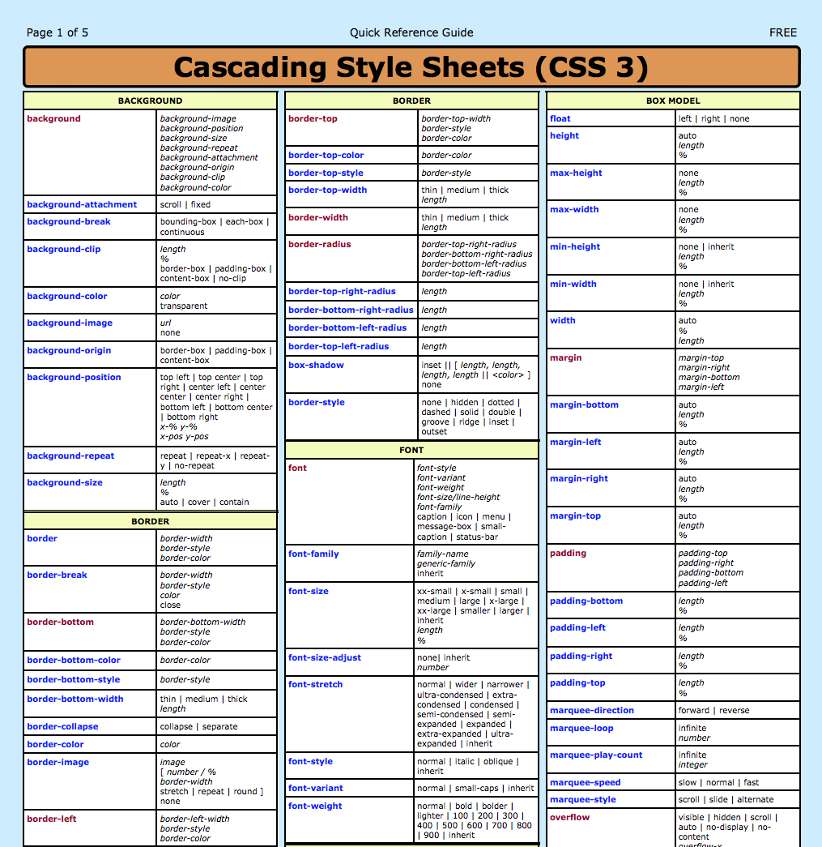Select the FONT section header
822x847 pixels.
coord(411,450)
